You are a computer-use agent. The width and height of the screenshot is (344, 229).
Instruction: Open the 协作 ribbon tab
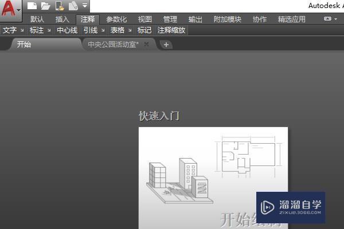(x=260, y=19)
